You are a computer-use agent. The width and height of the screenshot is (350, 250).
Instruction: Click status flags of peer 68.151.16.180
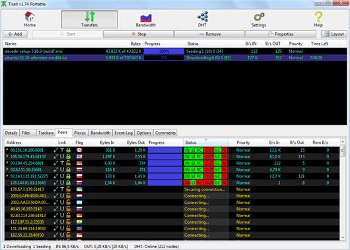pyautogui.click(x=205, y=150)
